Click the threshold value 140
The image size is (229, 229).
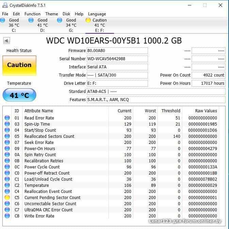coord(177,136)
